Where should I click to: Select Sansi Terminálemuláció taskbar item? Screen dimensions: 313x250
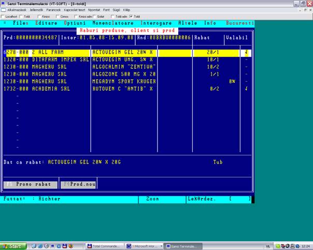(x=182, y=246)
